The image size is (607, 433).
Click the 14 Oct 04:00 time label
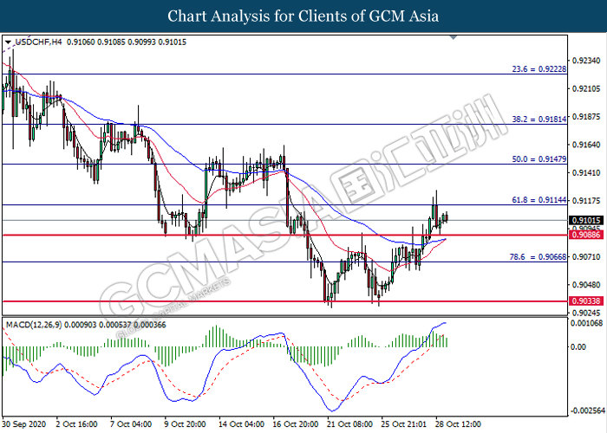tap(242, 424)
